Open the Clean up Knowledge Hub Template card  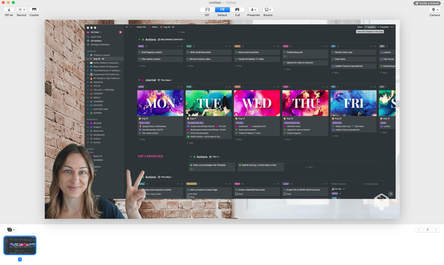coord(212,167)
